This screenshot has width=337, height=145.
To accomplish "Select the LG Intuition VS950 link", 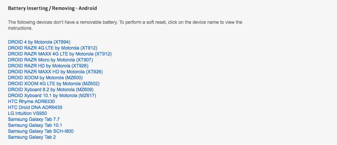I will 27,113.
